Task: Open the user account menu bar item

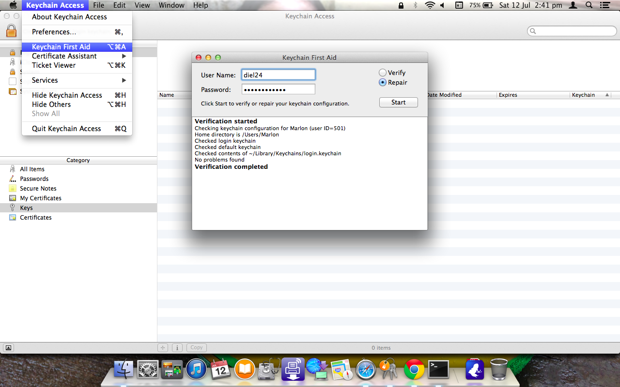Action: pyautogui.click(x=573, y=5)
